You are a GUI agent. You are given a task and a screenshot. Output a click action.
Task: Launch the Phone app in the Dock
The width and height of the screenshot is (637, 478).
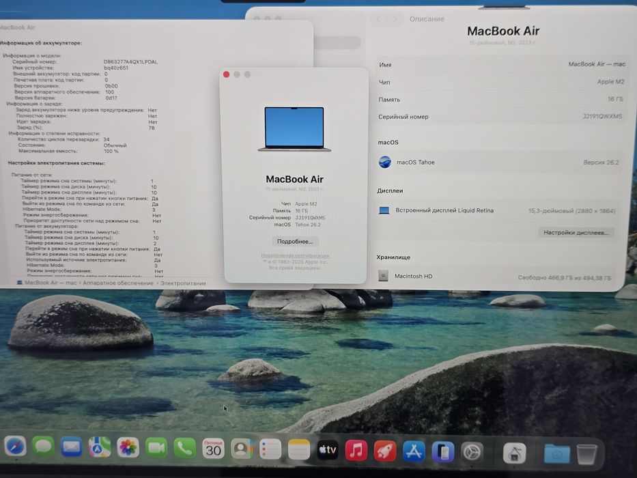click(185, 449)
